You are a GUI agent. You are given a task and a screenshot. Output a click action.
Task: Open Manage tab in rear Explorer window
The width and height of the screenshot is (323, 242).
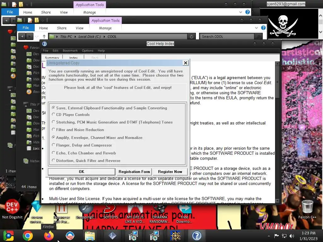tap(90, 12)
